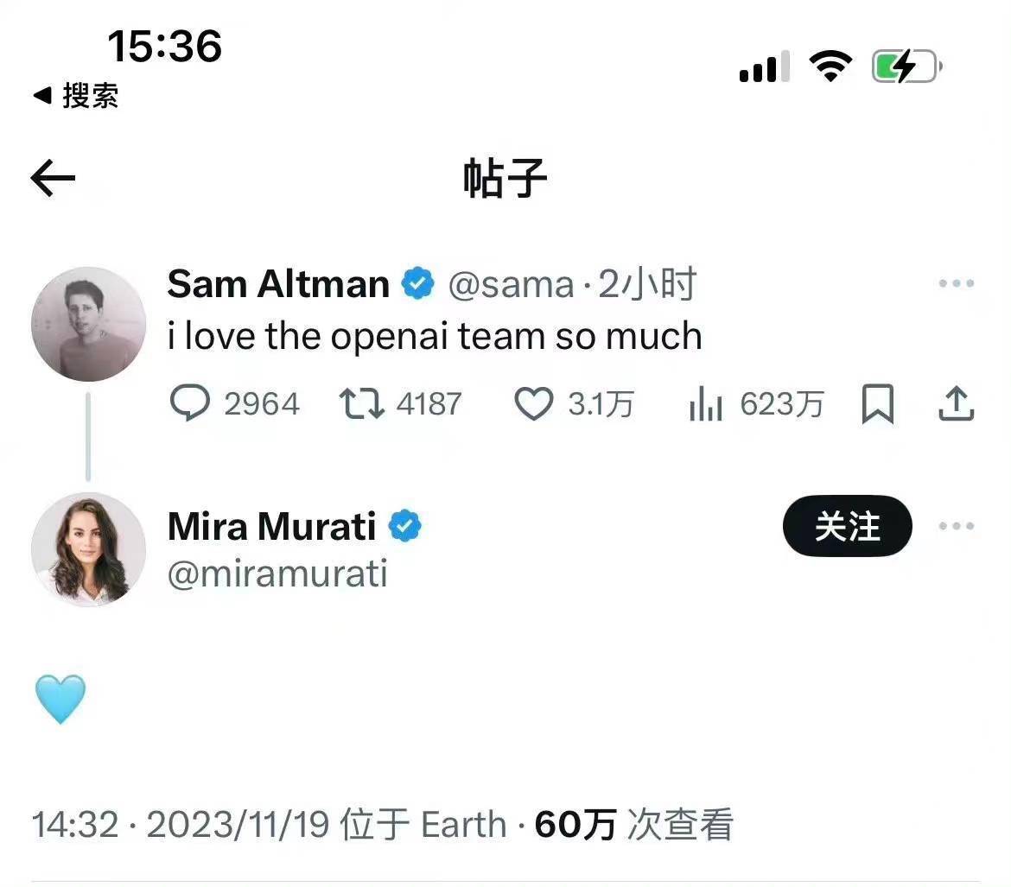Click Mira Murati's blue verified badge

point(404,526)
